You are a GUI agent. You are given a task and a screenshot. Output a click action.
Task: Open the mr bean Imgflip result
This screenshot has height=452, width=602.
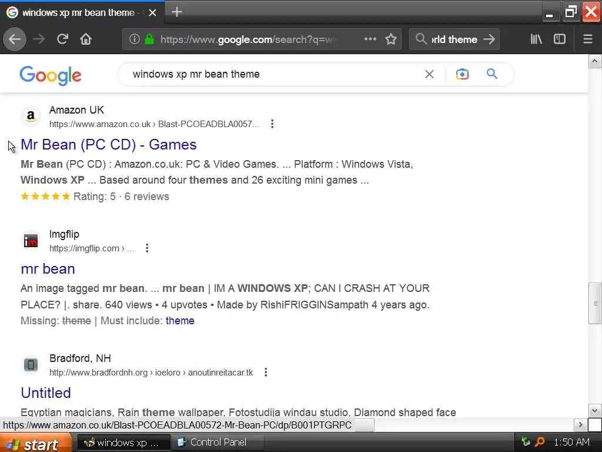48,268
